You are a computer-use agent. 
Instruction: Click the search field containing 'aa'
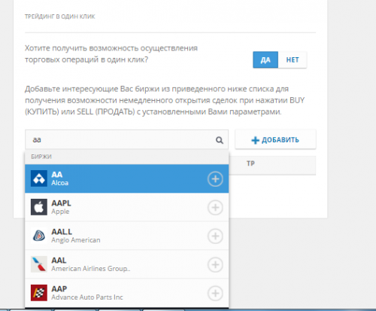(126, 139)
